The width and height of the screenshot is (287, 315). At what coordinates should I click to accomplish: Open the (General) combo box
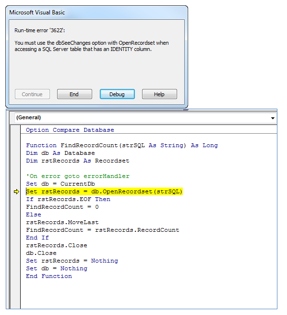[145, 118]
